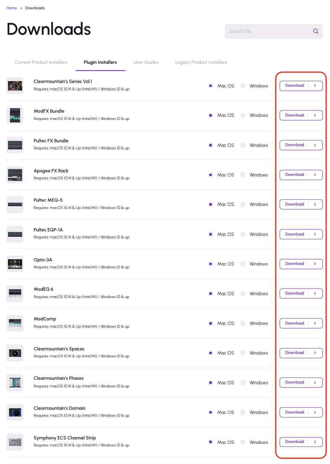The image size is (330, 464).
Task: Select Windows for ModFX Bundle
Action: click(x=243, y=116)
